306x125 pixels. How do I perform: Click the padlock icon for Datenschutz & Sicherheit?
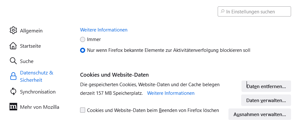[x=13, y=76]
